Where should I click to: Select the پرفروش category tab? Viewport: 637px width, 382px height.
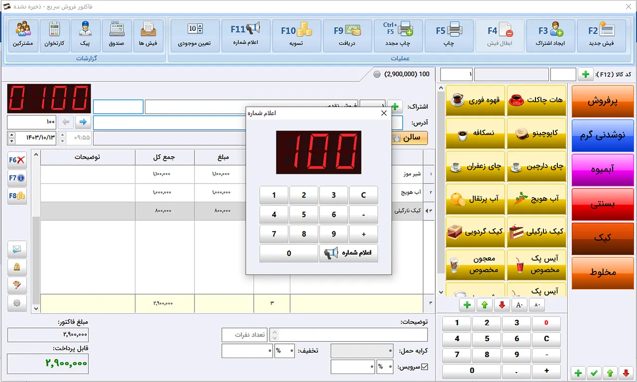coord(603,101)
